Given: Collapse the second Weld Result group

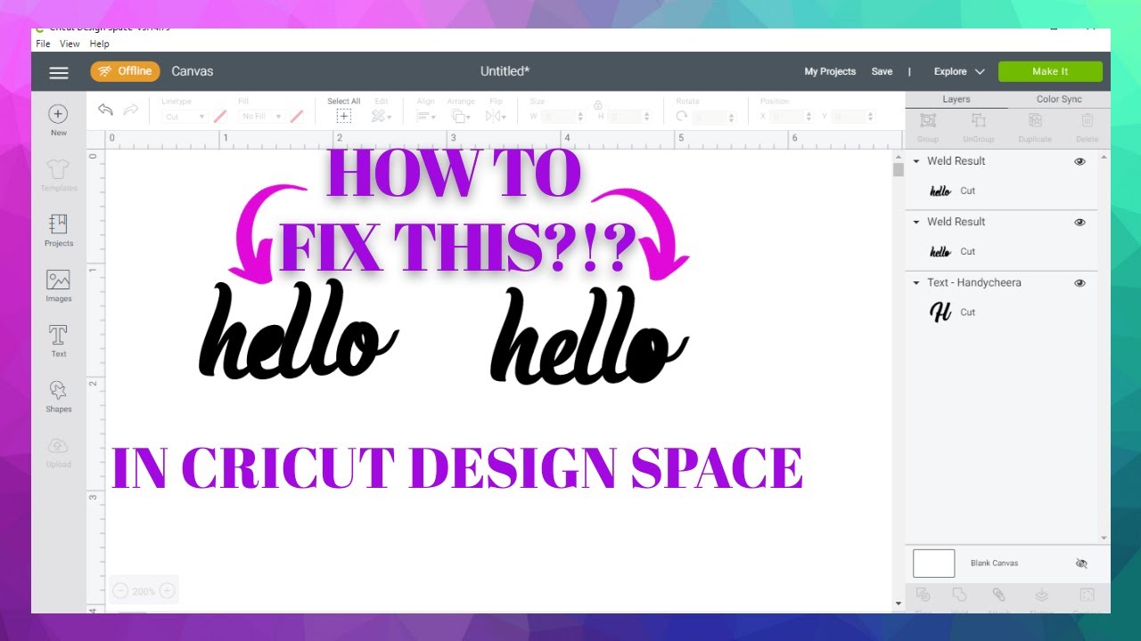Looking at the screenshot, I should click(916, 222).
